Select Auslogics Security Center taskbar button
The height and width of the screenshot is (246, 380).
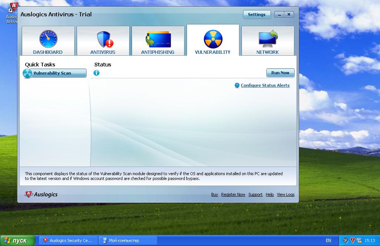68,240
